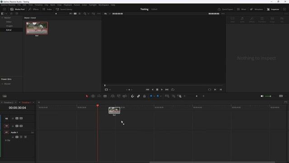
Task: Open Timeline View Options icon
Action: click(x=5, y=96)
